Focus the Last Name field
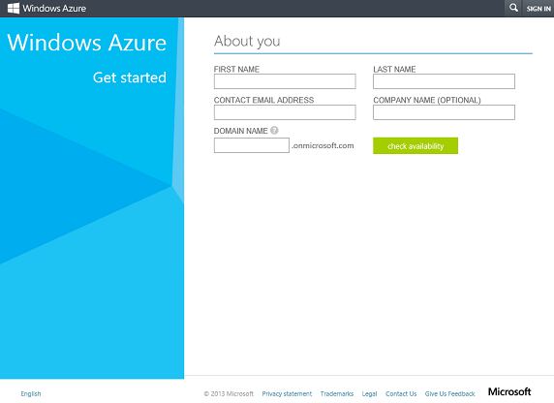 point(444,81)
